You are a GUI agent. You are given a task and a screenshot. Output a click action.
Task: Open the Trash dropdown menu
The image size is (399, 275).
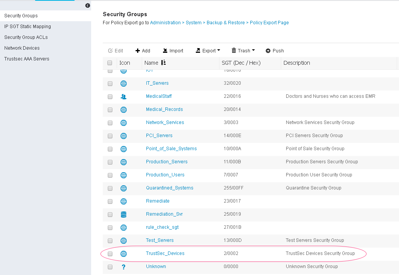point(243,50)
